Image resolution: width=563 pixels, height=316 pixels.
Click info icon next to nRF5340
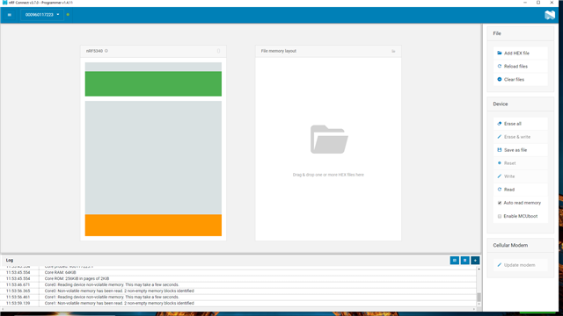(106, 51)
